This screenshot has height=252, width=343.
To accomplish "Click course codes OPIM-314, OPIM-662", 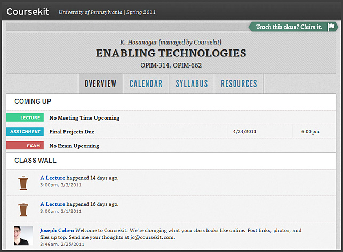I will pos(171,65).
